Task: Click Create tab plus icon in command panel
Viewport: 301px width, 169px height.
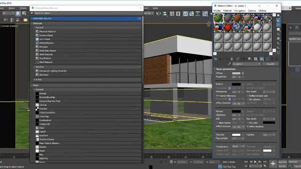Action: coord(291,28)
